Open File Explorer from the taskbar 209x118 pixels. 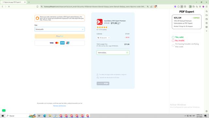pyautogui.click(x=50, y=116)
